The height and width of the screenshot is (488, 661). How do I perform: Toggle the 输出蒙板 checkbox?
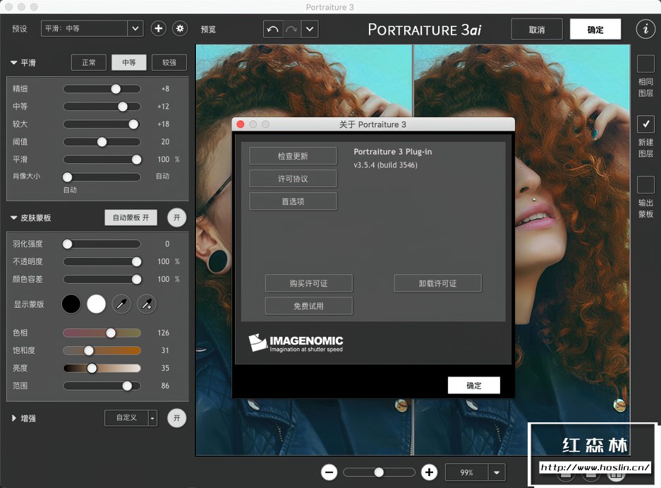(645, 184)
